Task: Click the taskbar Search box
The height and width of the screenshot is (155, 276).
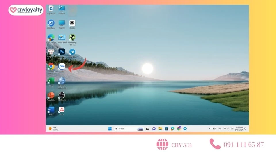Action: (125, 129)
